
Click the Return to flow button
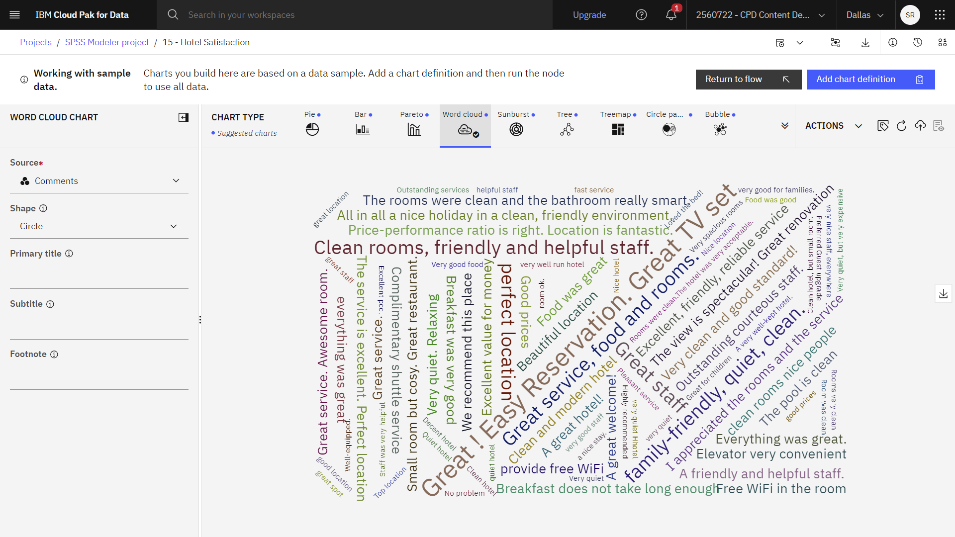[x=748, y=80]
